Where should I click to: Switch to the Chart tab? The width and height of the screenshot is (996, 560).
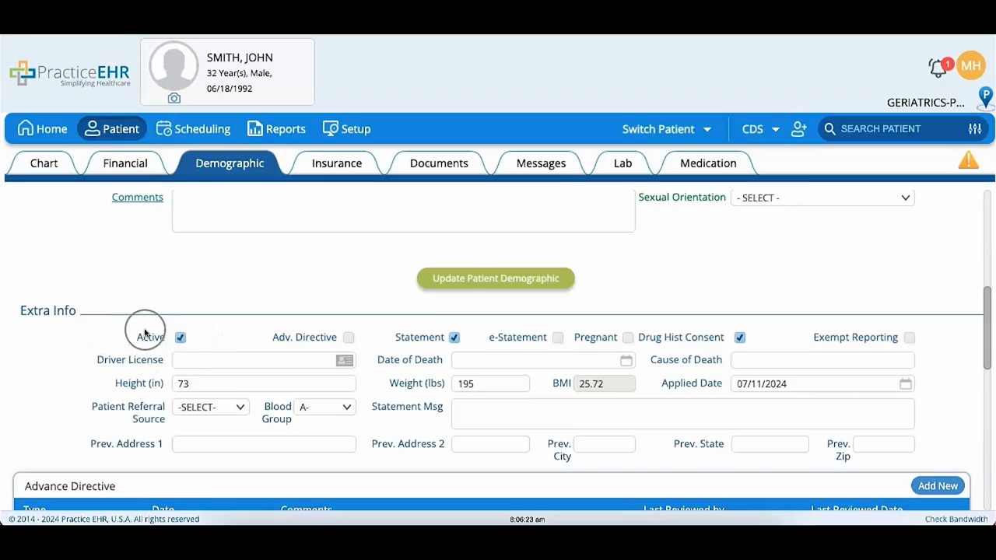[44, 163]
